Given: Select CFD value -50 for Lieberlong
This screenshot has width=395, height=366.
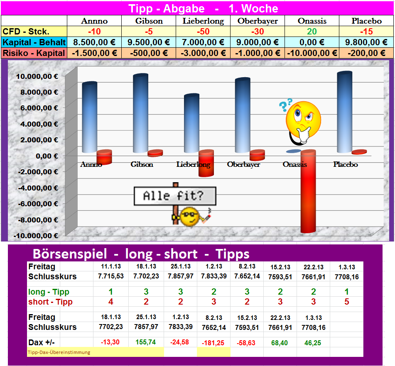Looking at the screenshot, I should 203,32.
